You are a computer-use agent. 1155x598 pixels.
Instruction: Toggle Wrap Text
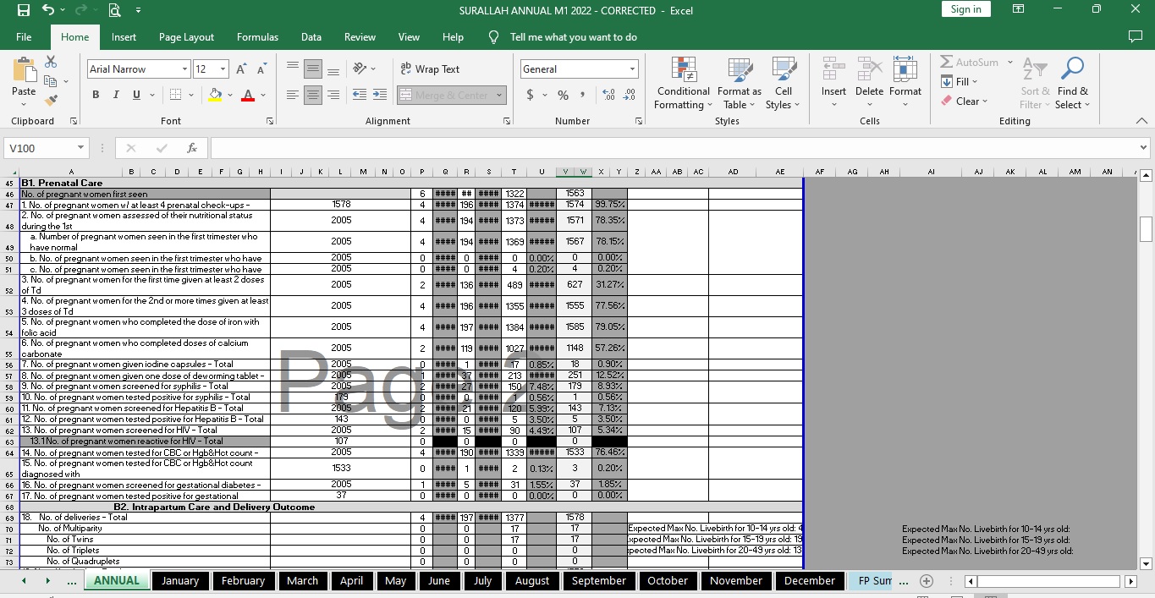[429, 69]
